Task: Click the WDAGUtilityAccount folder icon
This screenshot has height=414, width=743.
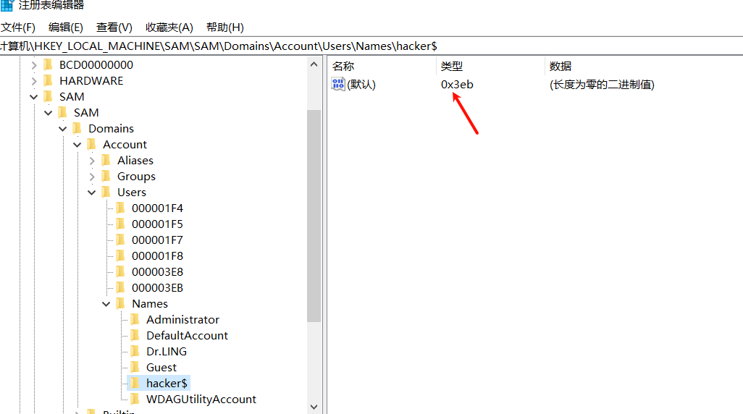Action: (135, 399)
